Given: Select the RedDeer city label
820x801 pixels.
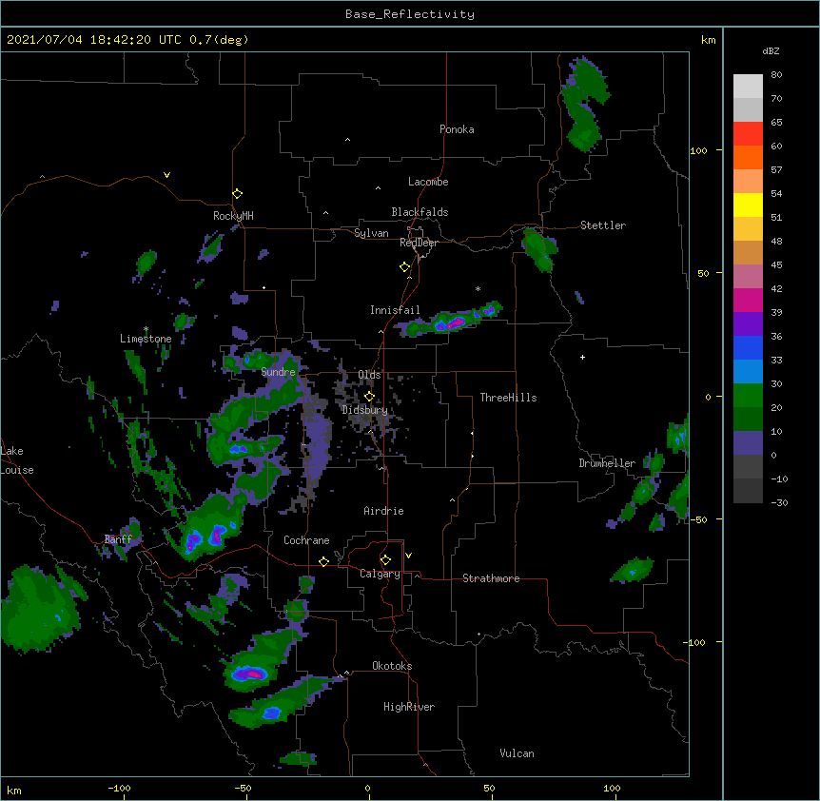Looking at the screenshot, I should (x=419, y=243).
